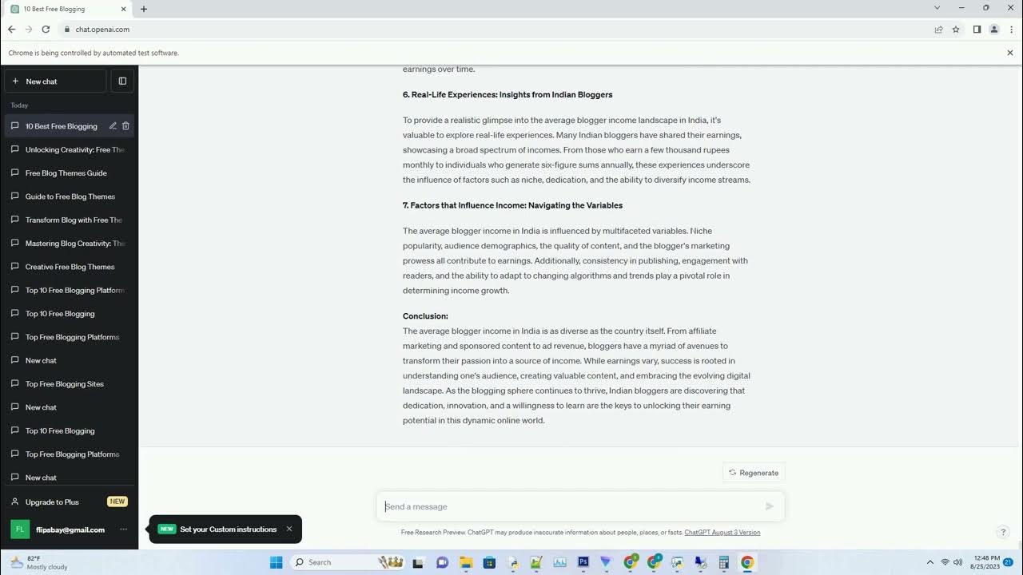
Task: Dismiss the automated test software infobar
Action: [1010, 53]
